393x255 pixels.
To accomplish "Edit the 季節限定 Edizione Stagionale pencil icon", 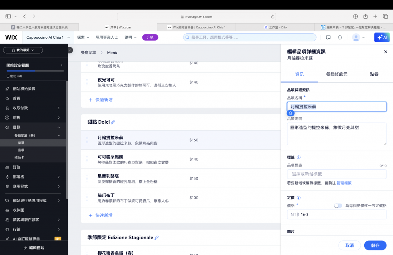I will 157,238.
